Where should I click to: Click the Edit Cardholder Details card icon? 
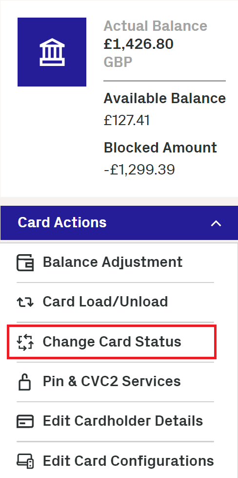point(25,422)
